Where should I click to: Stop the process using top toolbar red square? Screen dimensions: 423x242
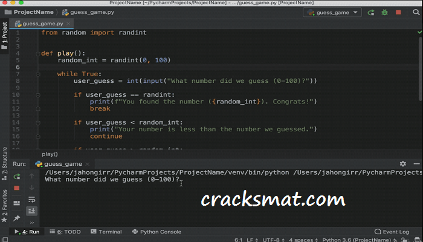pos(398,13)
